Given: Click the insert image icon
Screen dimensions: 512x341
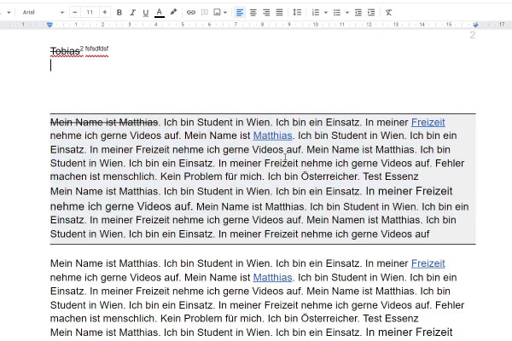Looking at the screenshot, I should point(217,13).
